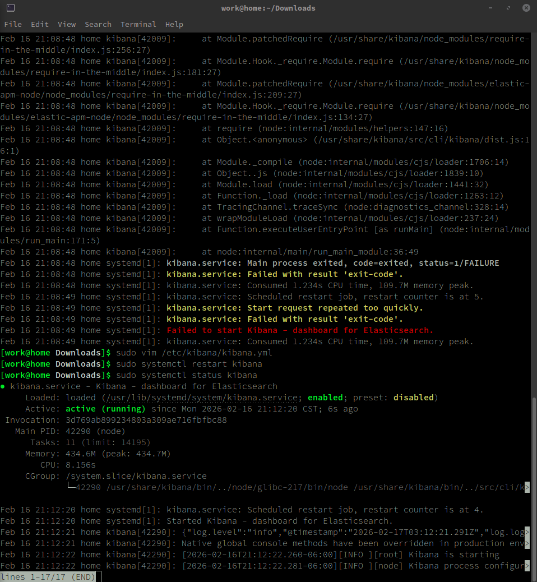Open the File menu
The height and width of the screenshot is (582, 537).
click(13, 25)
